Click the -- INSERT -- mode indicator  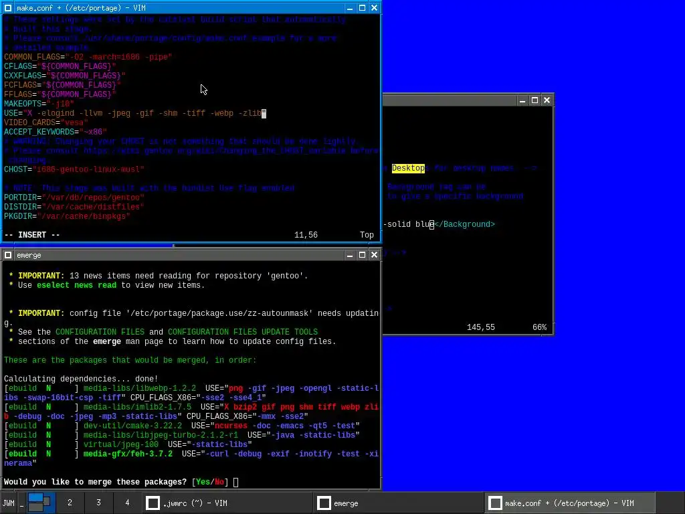pyautogui.click(x=32, y=235)
